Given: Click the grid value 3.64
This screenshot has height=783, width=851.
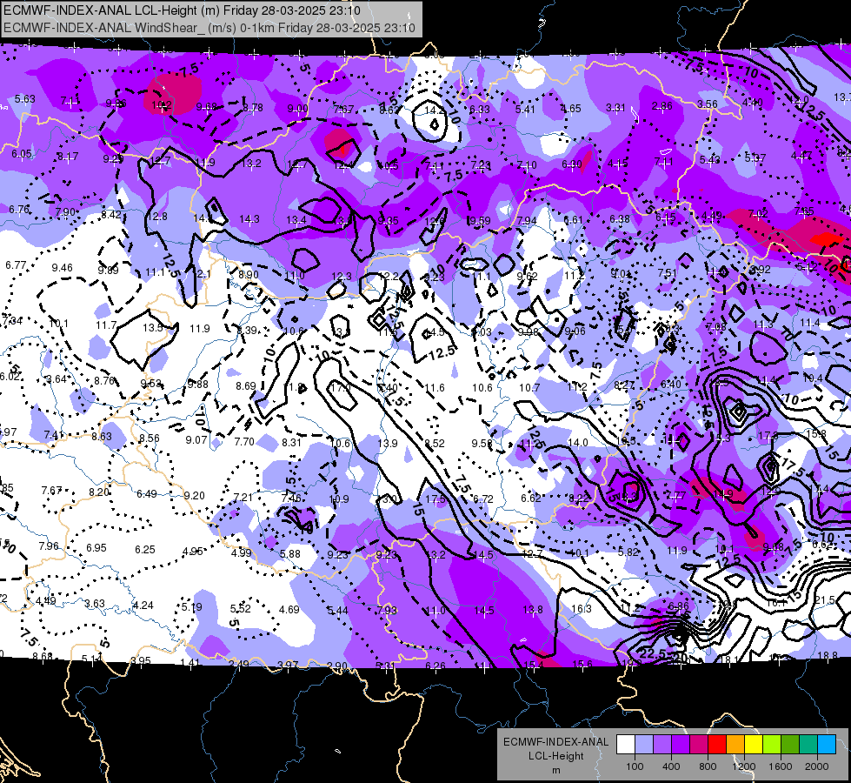Looking at the screenshot, I should click(x=57, y=379).
